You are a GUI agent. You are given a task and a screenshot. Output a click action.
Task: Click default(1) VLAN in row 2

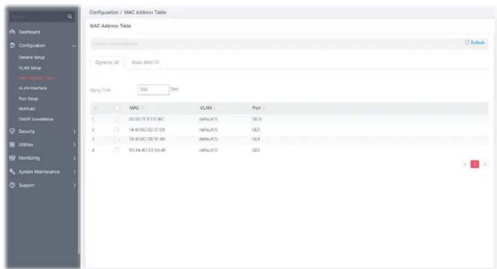(208, 130)
